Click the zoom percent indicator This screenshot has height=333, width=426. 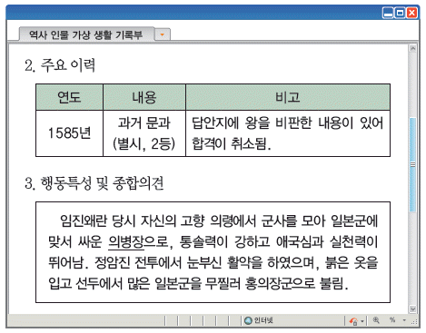pyautogui.click(x=392, y=319)
